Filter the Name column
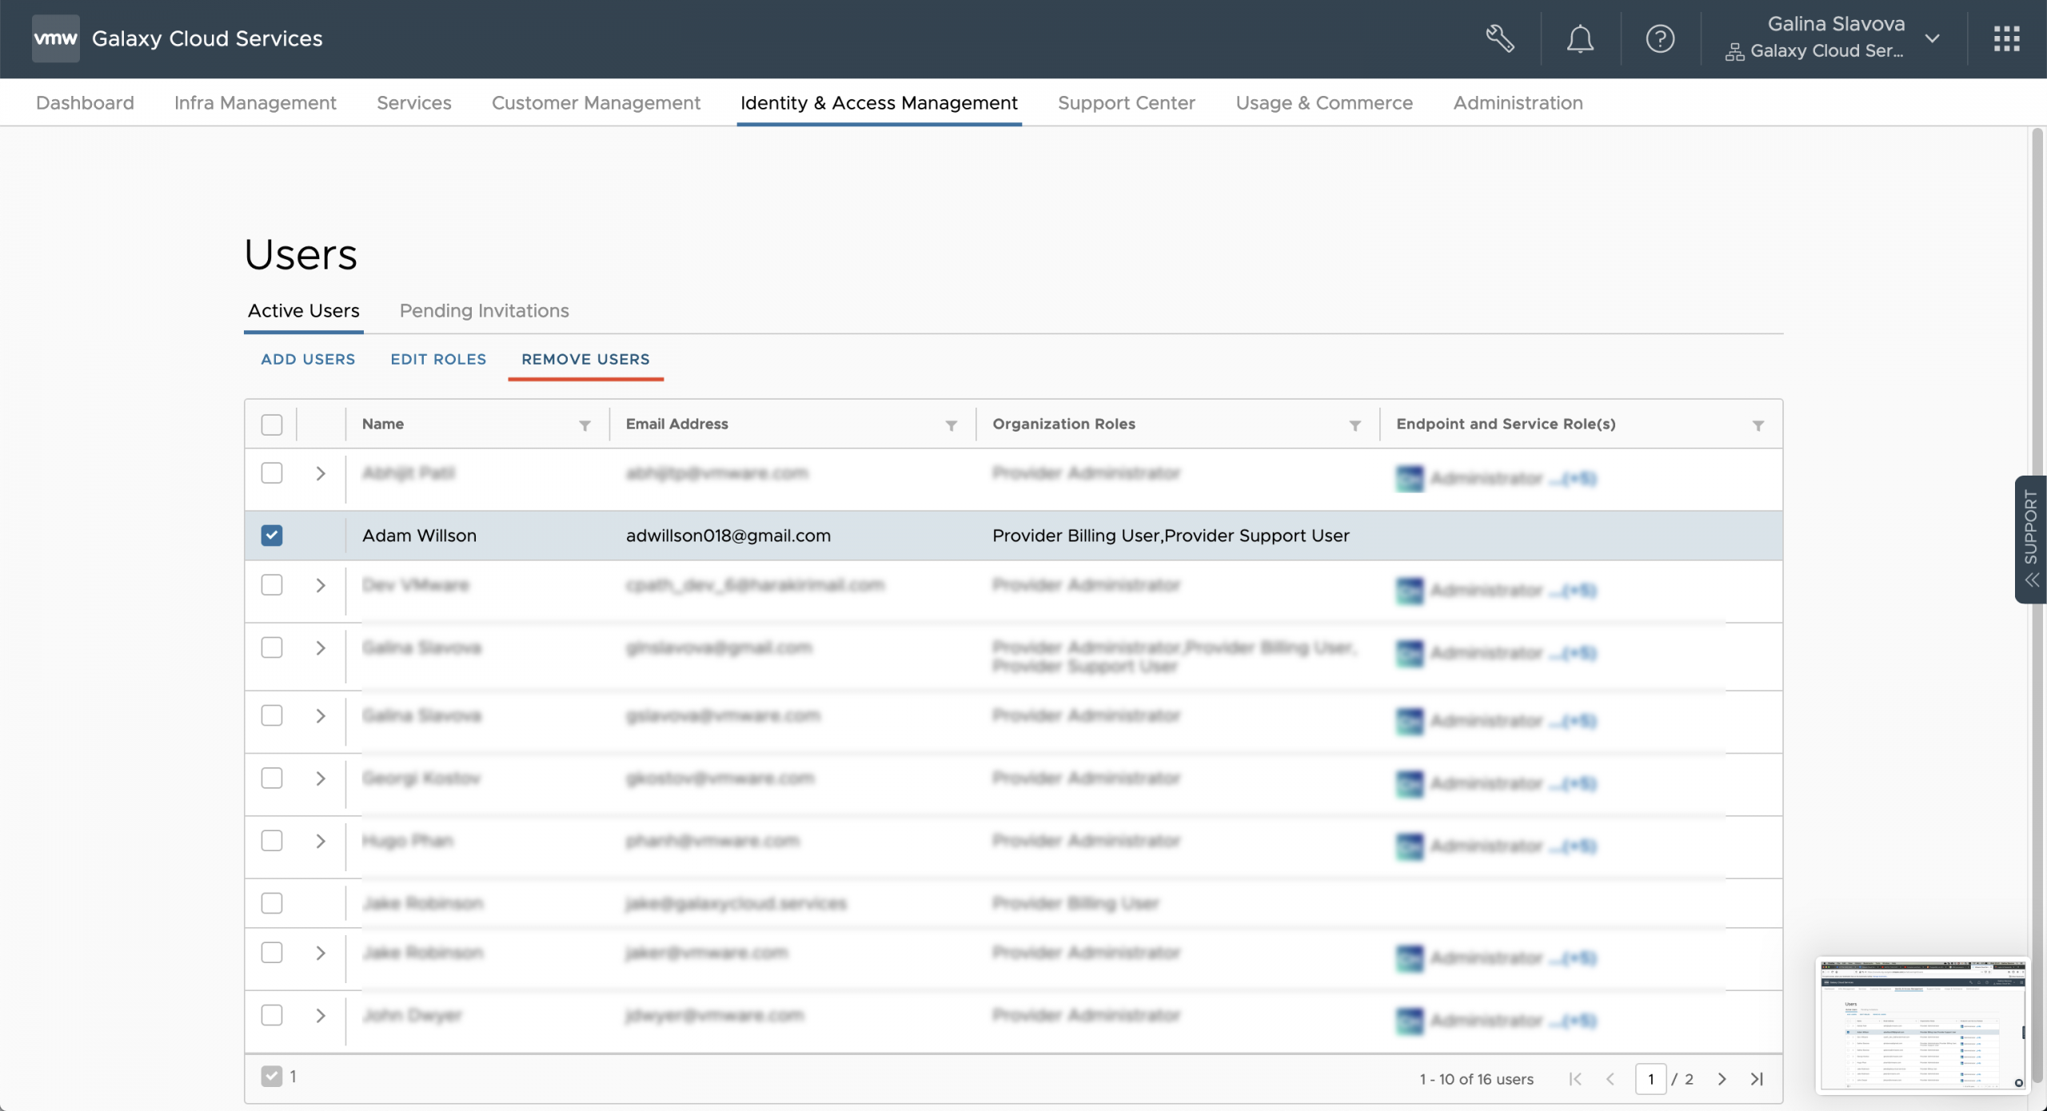This screenshot has width=2047, height=1111. point(585,425)
